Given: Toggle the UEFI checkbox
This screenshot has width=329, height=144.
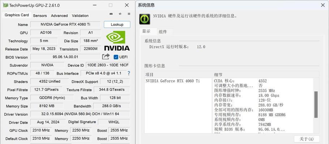Looking at the screenshot, I should pos(116,57).
